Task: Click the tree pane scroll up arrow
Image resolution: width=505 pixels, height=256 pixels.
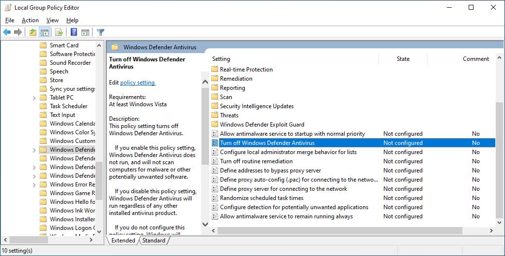Action: [99, 45]
